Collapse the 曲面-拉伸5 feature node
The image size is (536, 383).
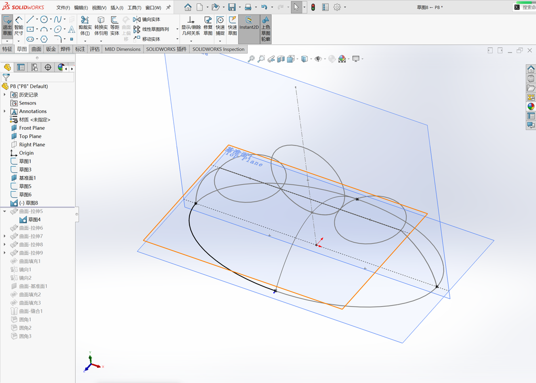point(4,211)
